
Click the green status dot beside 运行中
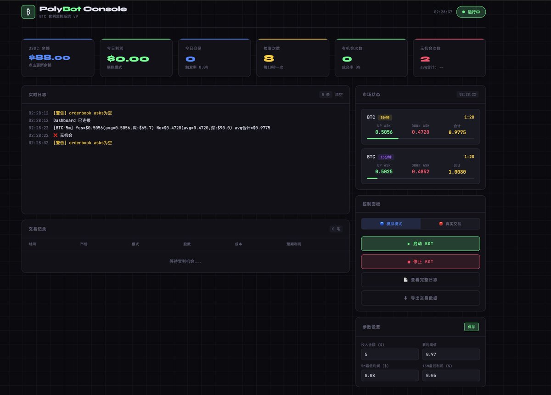[x=463, y=12]
